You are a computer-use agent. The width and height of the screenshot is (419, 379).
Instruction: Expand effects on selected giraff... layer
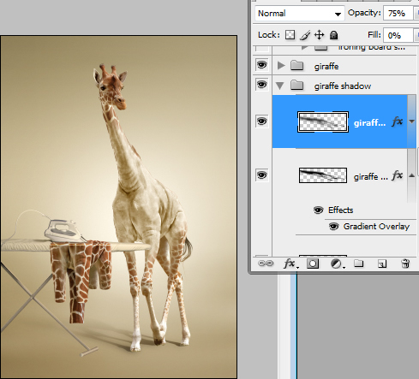[411, 121]
